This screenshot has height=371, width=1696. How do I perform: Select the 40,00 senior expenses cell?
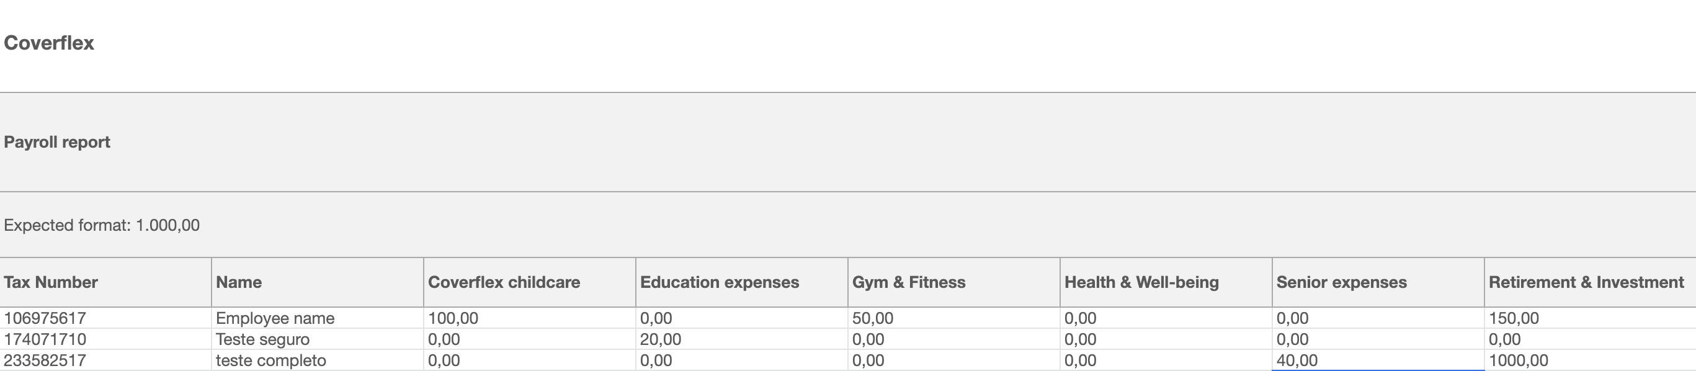1378,360
